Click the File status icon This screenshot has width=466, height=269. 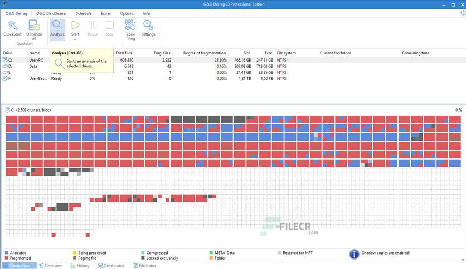click(x=135, y=266)
